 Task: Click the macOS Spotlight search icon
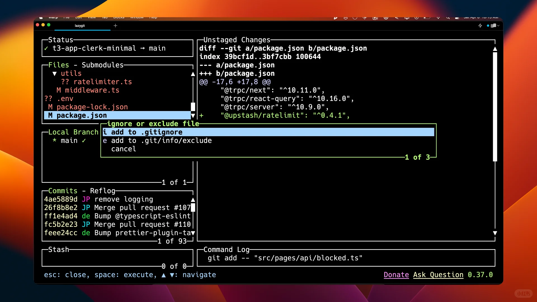tap(448, 18)
